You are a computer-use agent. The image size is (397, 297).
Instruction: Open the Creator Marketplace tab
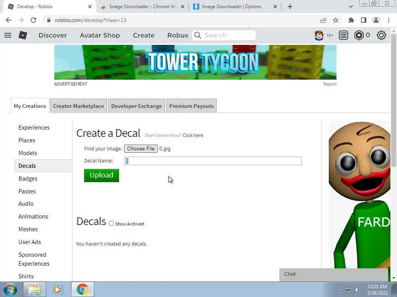pos(78,106)
